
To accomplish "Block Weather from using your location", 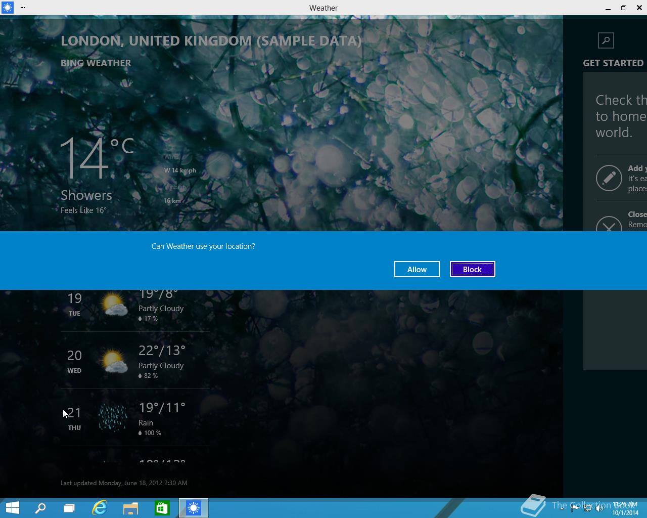I will [x=472, y=269].
